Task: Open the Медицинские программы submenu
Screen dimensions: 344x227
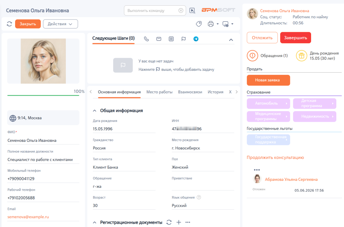Action: pyautogui.click(x=268, y=117)
